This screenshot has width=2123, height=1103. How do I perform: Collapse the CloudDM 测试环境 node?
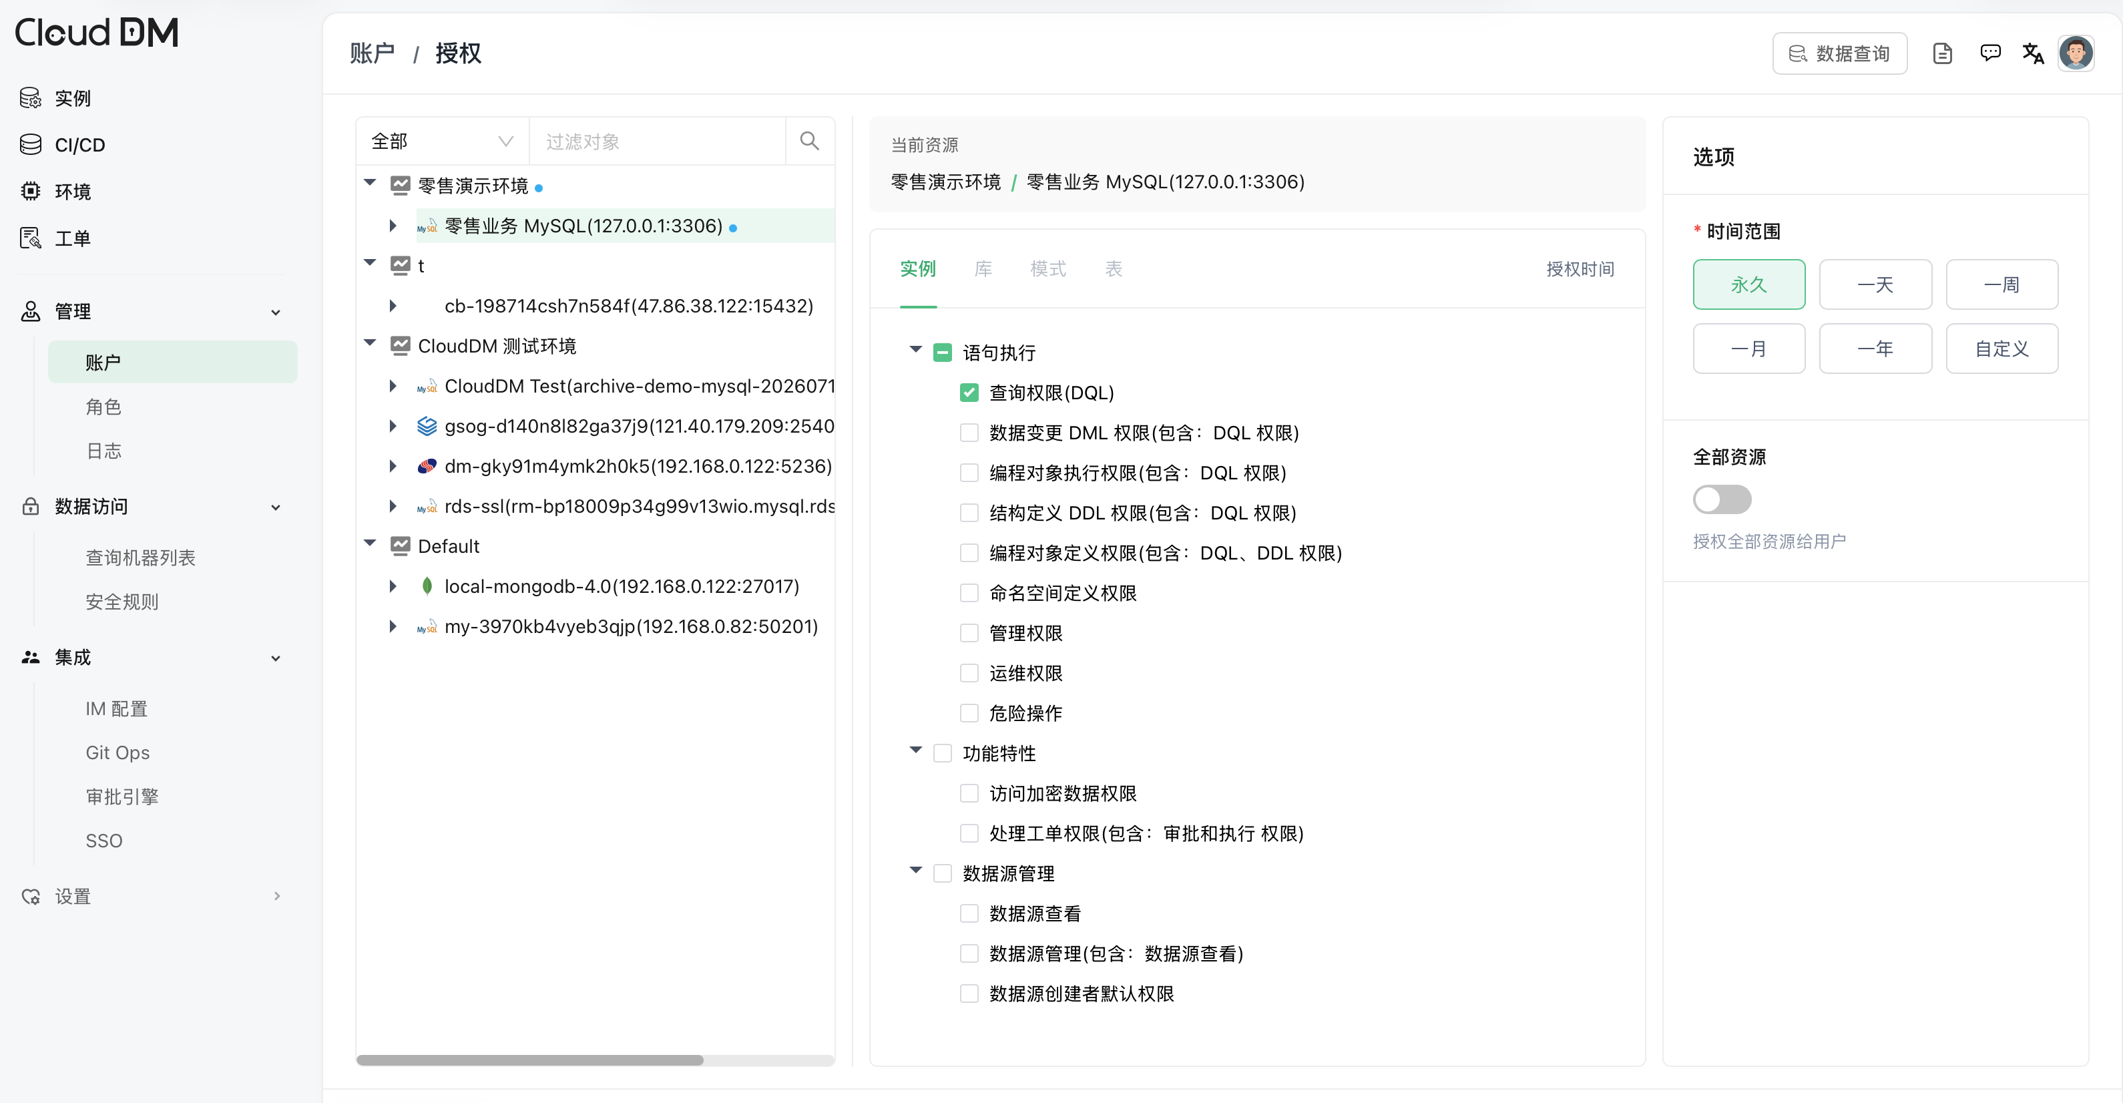(x=370, y=343)
